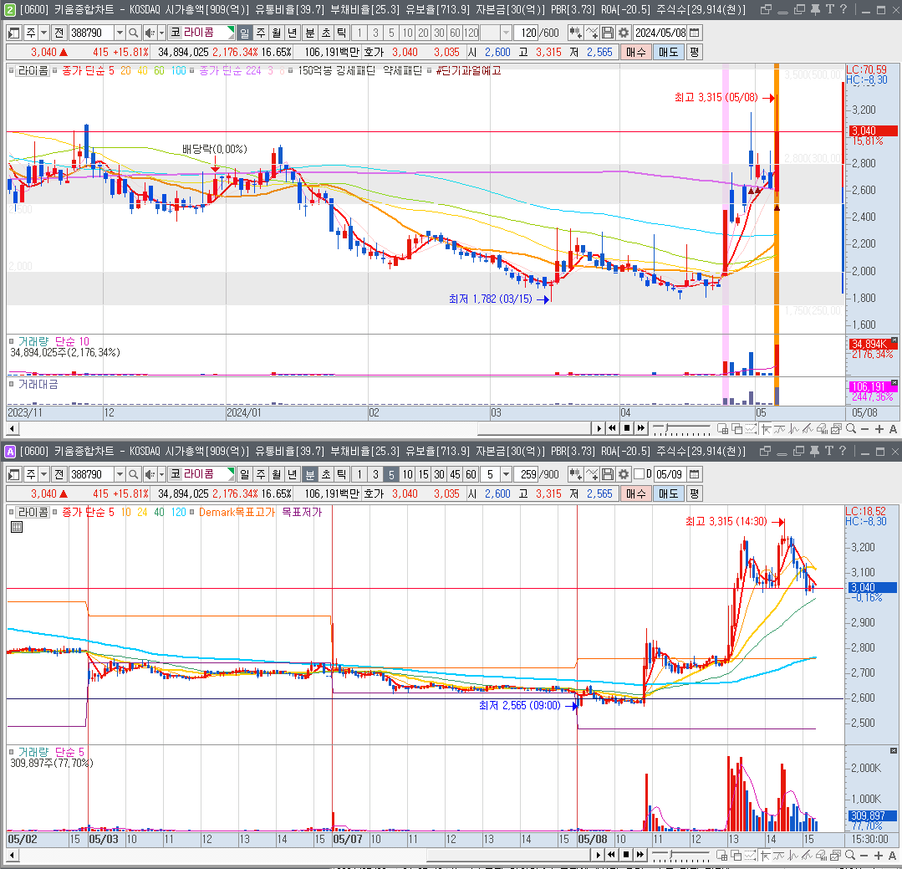Zoom in with plus icon under top chart
902x869 pixels.
click(879, 429)
